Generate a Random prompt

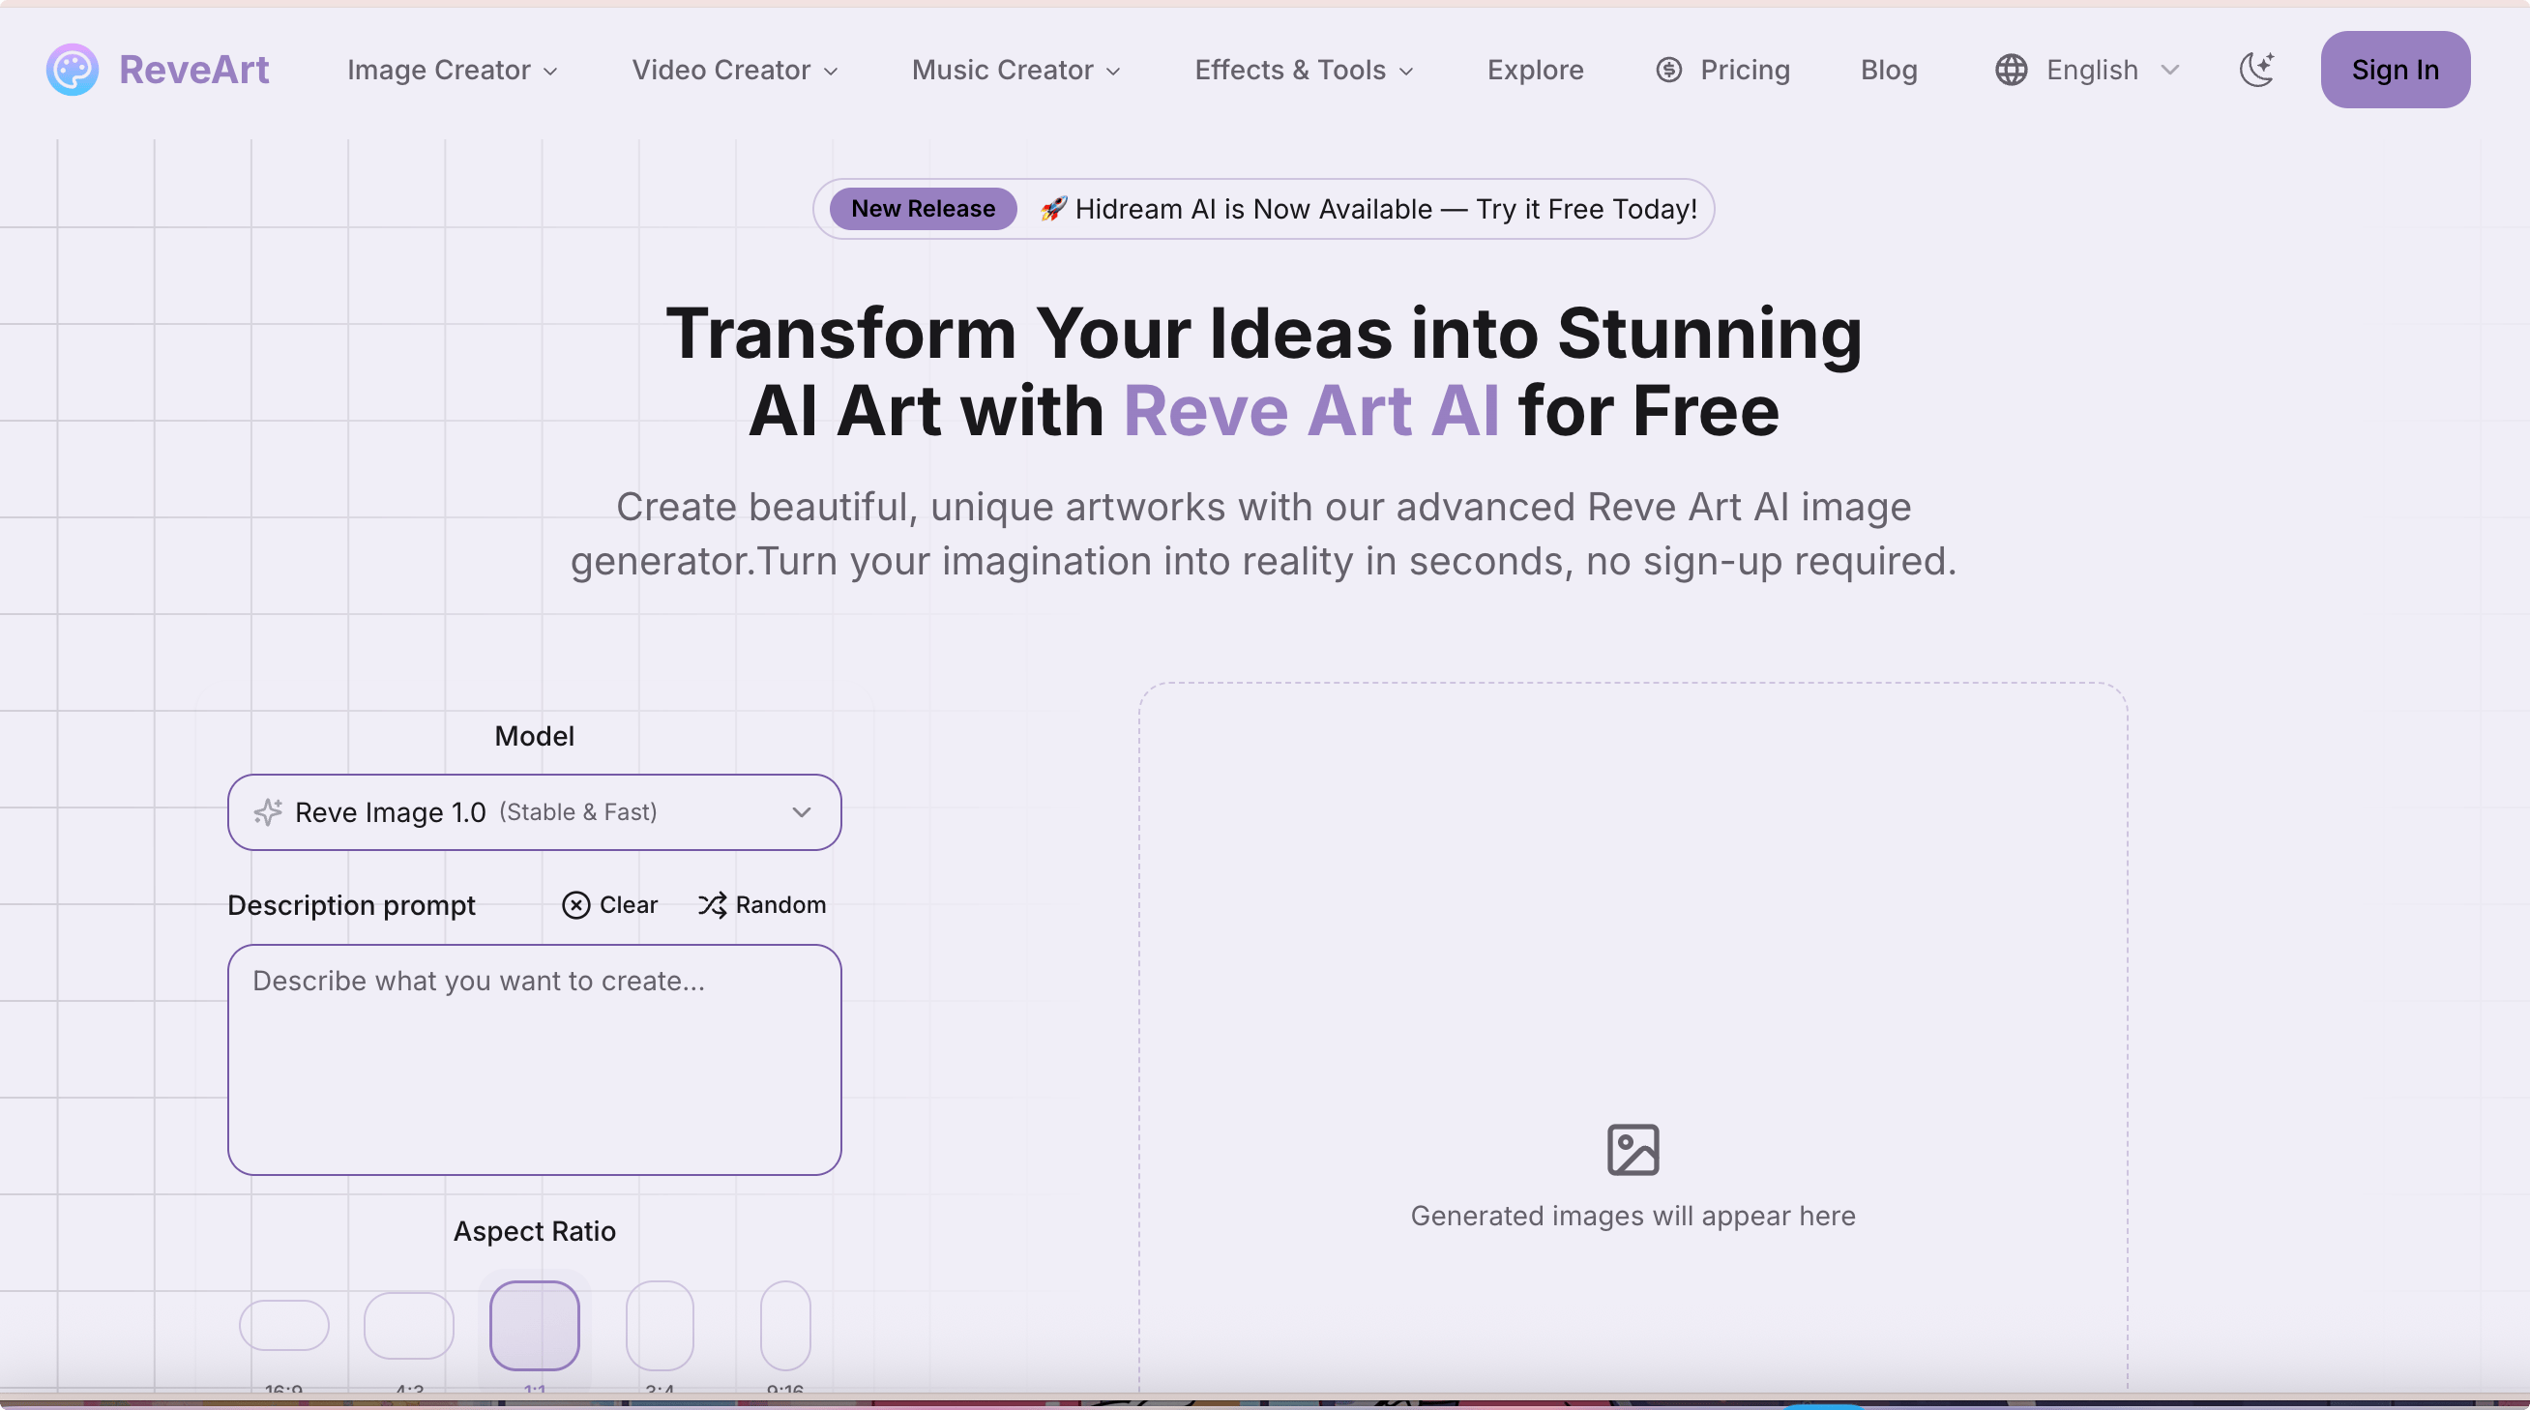click(762, 905)
